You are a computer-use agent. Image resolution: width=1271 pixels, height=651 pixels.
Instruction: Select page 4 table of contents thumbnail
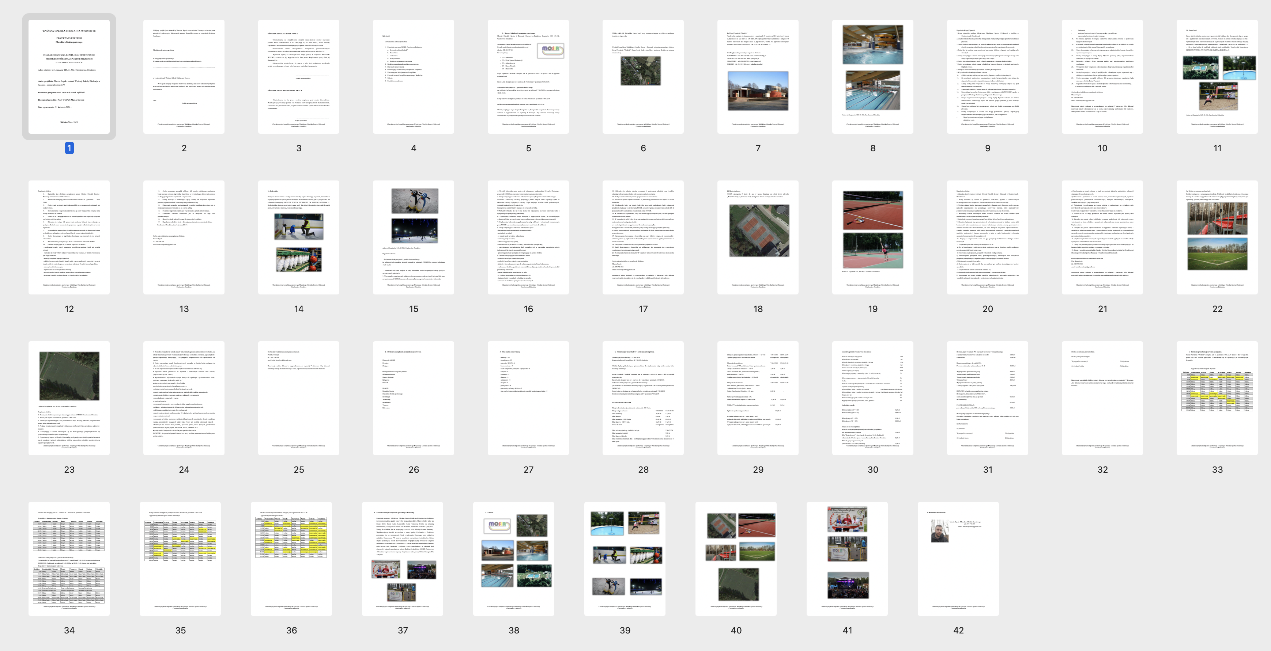[x=414, y=76]
